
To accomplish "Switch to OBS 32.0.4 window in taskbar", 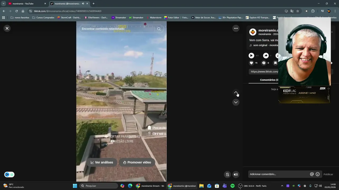I will [253, 186].
